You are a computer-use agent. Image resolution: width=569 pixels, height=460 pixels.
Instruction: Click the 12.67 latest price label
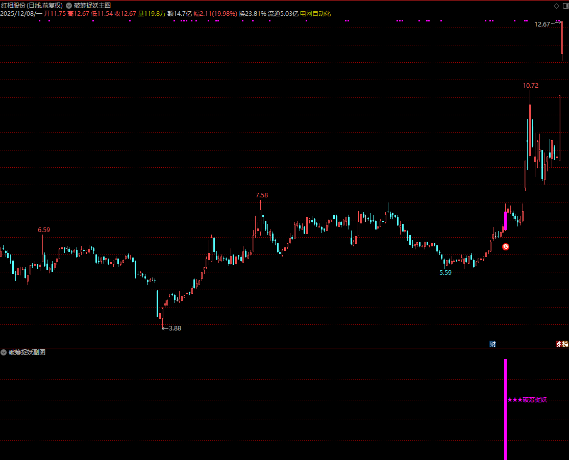click(542, 24)
